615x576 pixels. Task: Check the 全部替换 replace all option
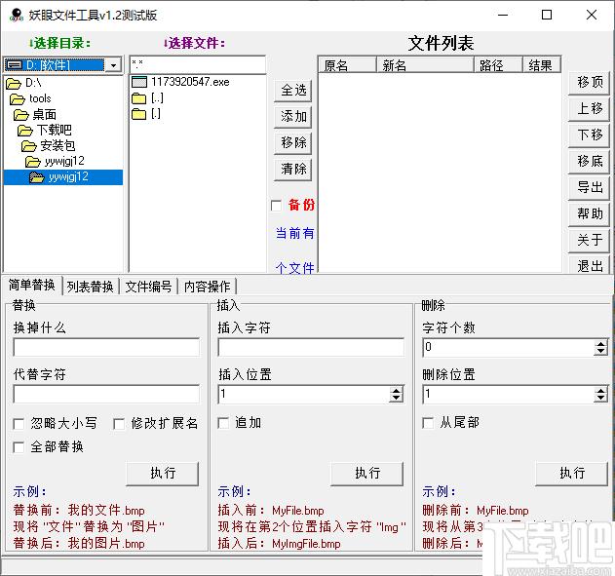[x=19, y=447]
